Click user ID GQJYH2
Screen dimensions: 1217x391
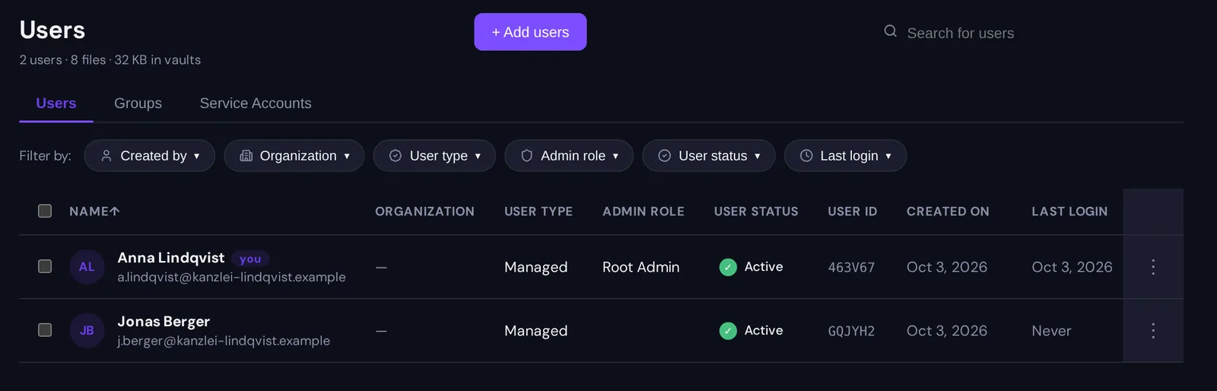[851, 332]
